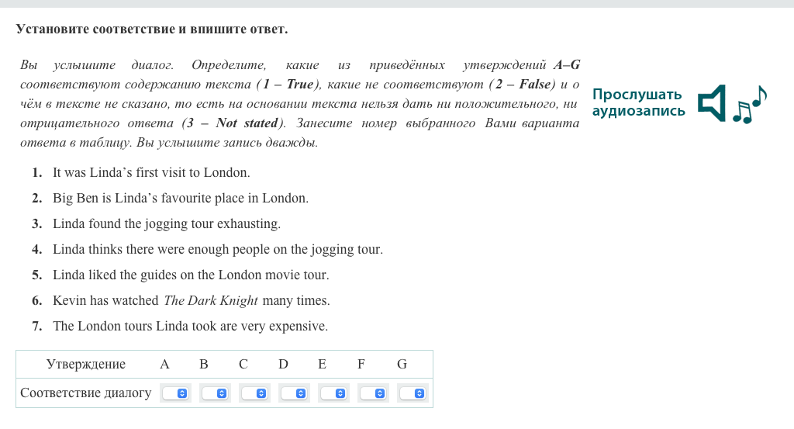Click statement 4 about enough people on tour
Viewport: 794px width, 429px height.
217,249
